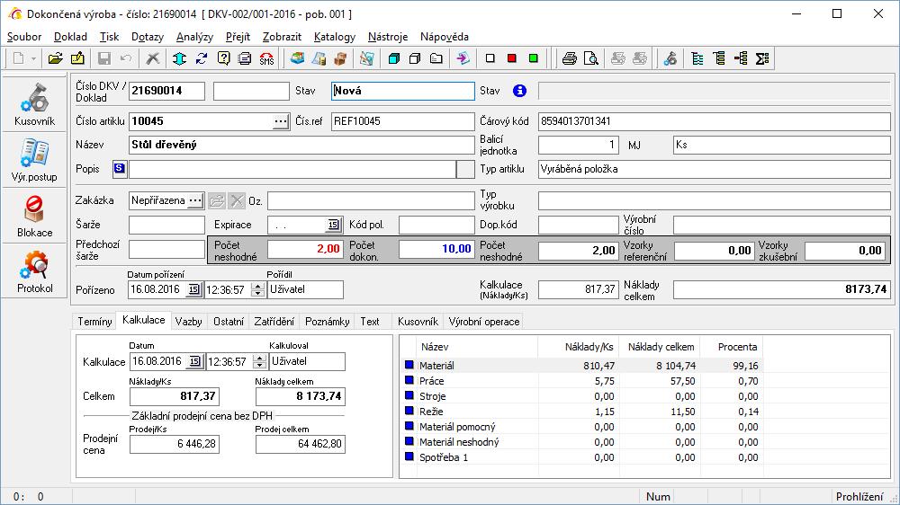Viewport: 900px width, 505px height.
Task: Open print preview magnifier icon
Action: [x=590, y=58]
